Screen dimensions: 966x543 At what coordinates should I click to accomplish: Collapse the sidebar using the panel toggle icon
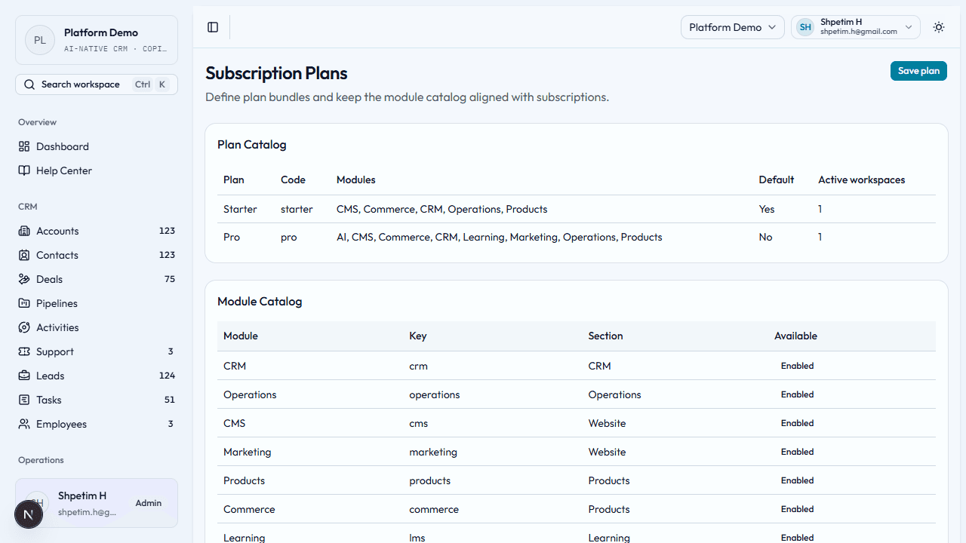click(212, 27)
